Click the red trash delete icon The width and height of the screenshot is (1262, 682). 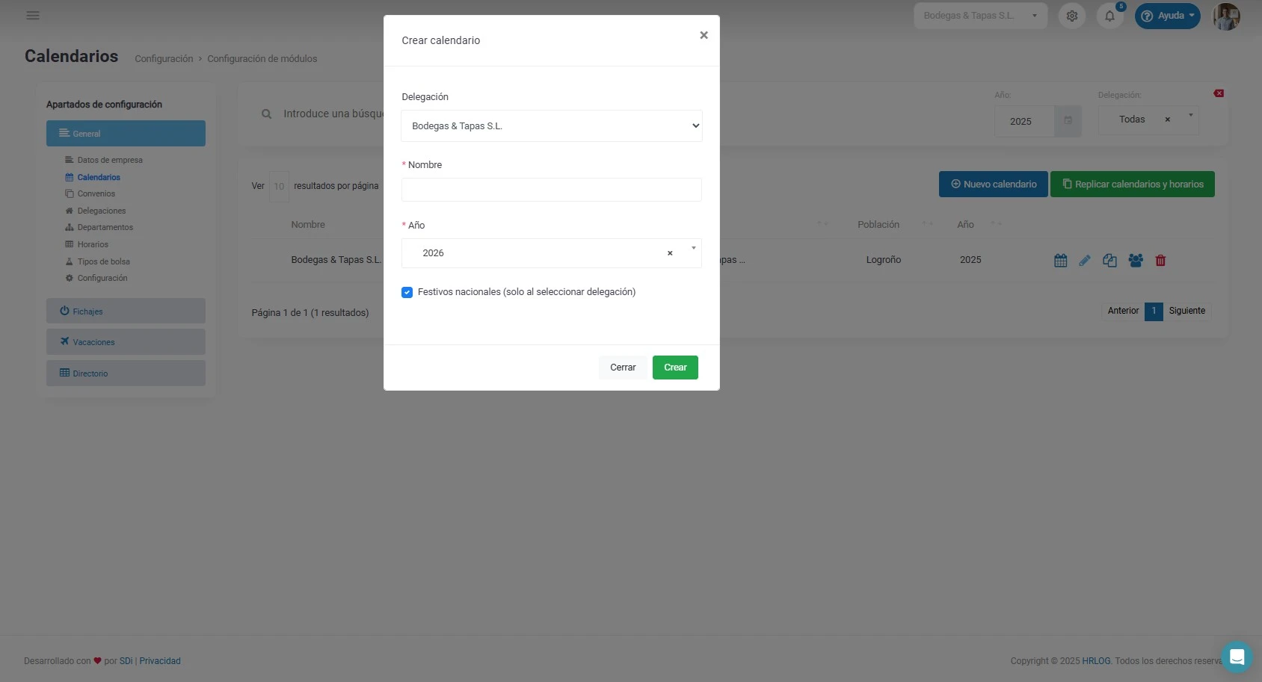(1160, 261)
